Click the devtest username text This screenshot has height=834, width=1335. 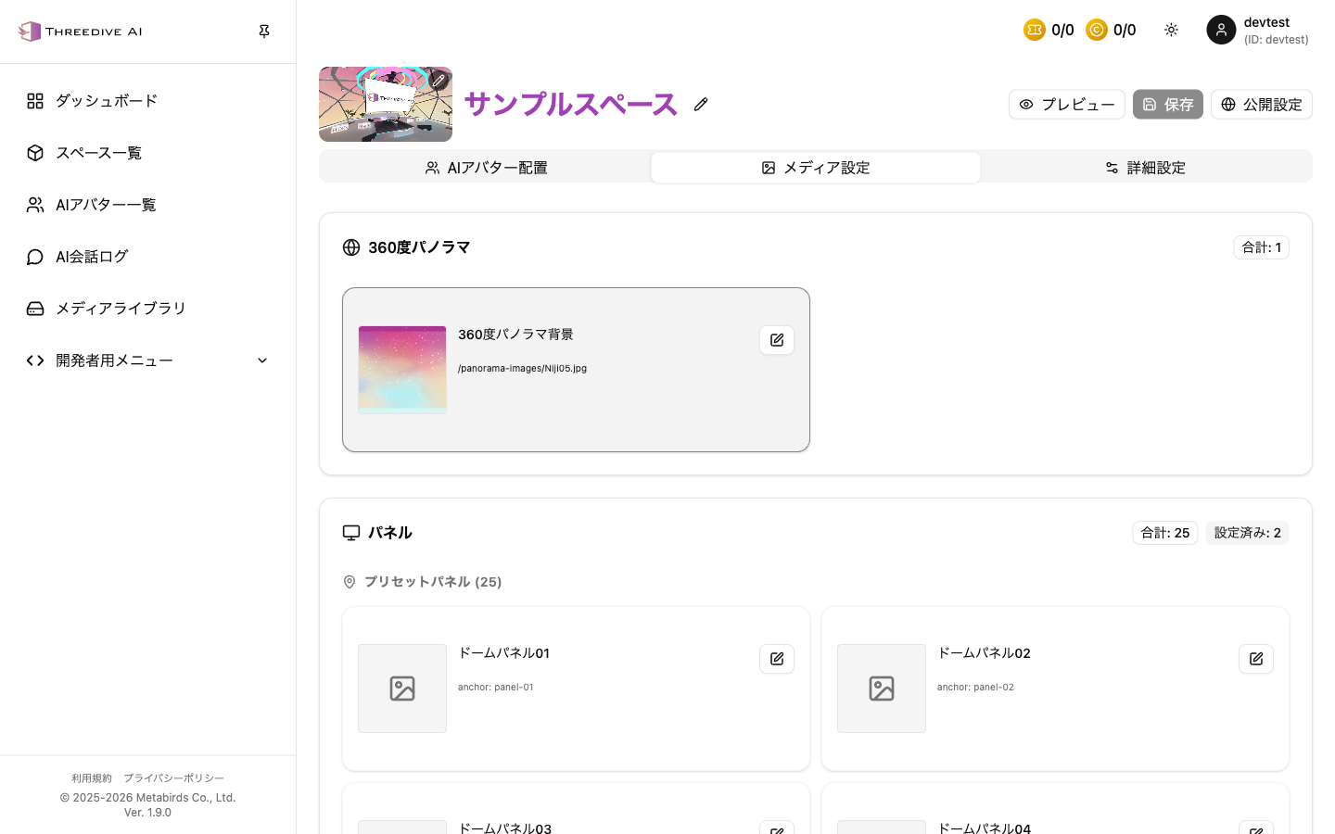(1266, 22)
